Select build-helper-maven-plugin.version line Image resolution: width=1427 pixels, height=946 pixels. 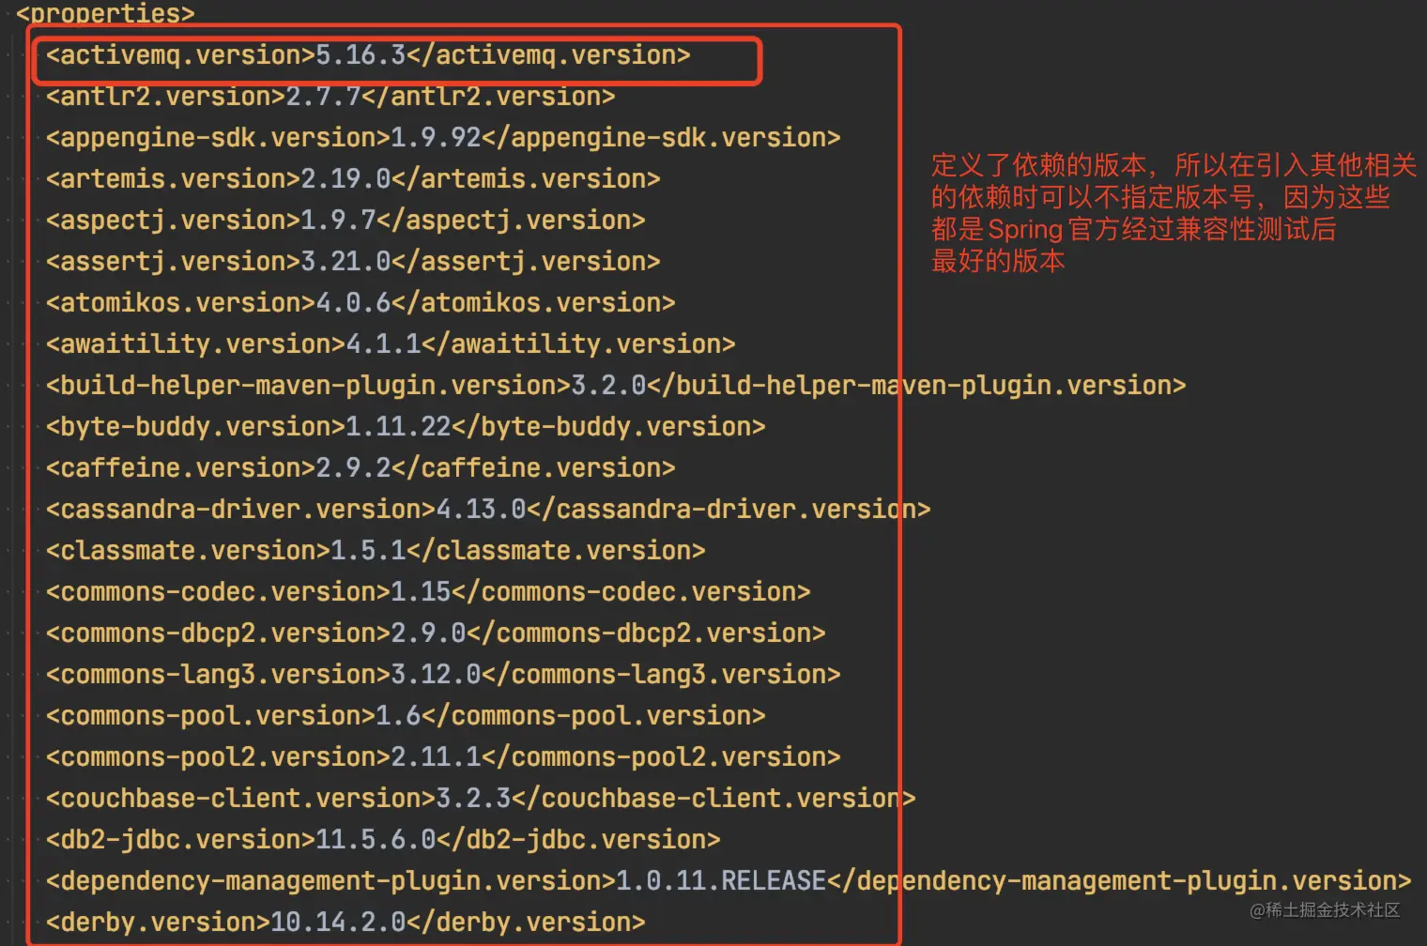(x=616, y=386)
